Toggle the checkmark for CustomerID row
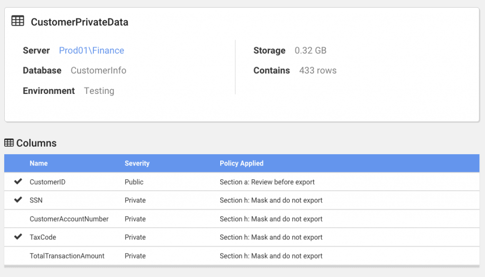 18,182
